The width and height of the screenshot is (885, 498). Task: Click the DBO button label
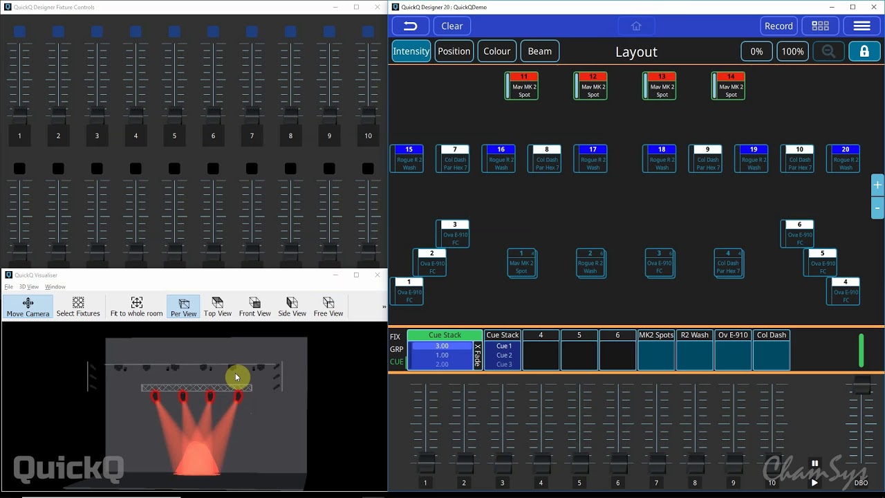coord(861,483)
